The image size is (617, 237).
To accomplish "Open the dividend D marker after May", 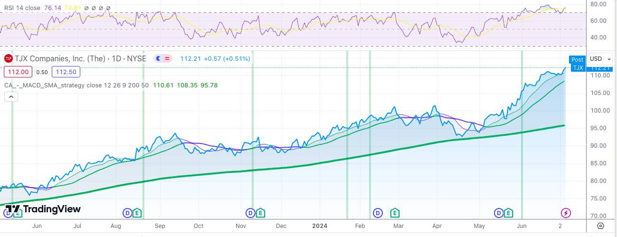I will click(x=499, y=213).
